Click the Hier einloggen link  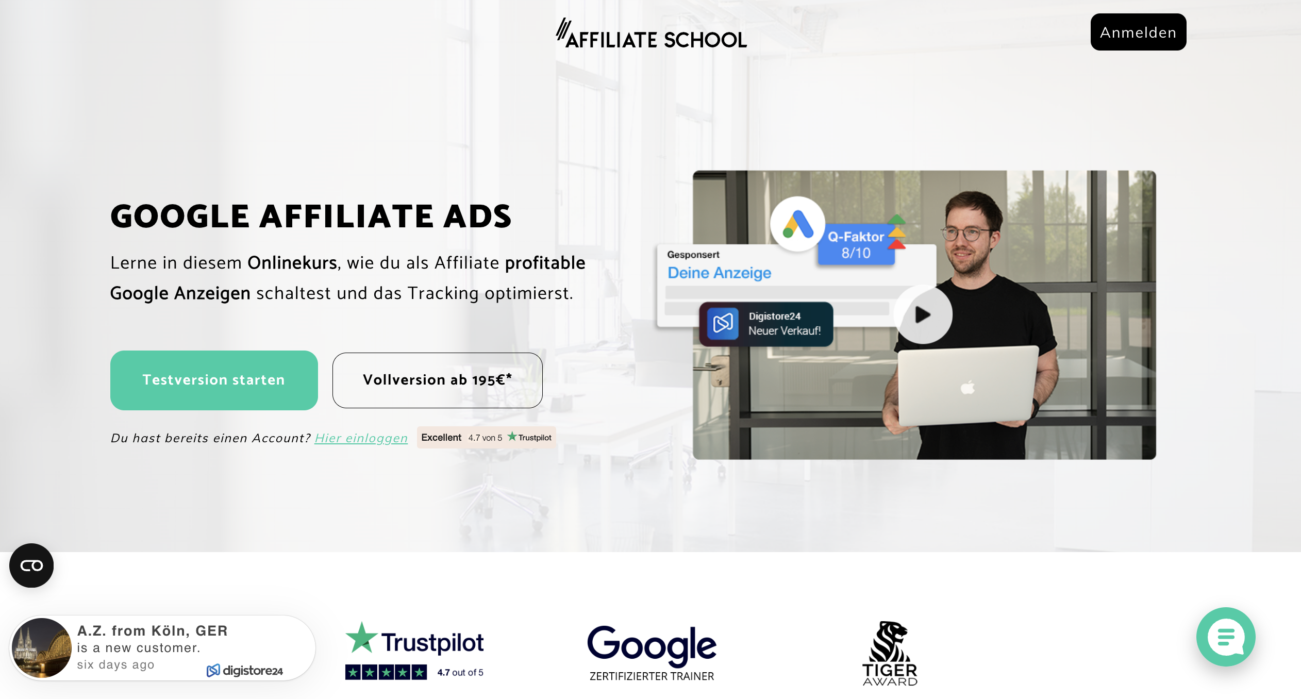point(360,437)
